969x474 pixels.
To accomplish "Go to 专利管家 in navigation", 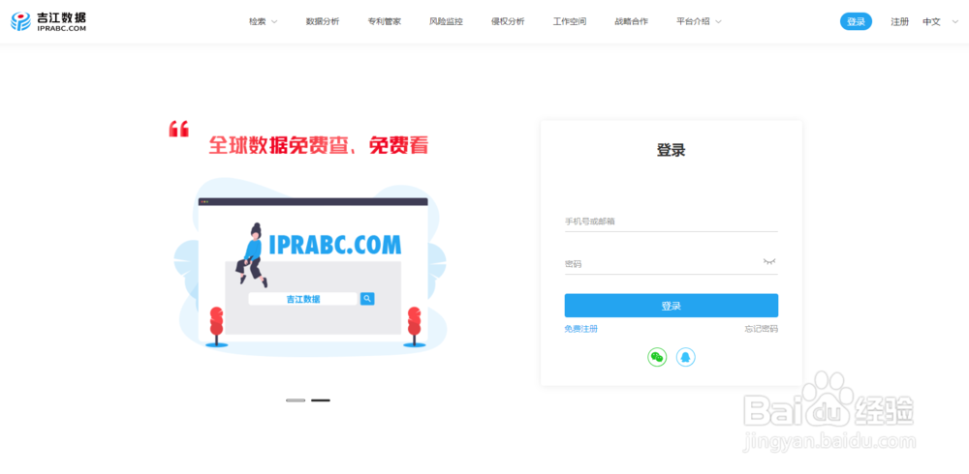I will [385, 21].
